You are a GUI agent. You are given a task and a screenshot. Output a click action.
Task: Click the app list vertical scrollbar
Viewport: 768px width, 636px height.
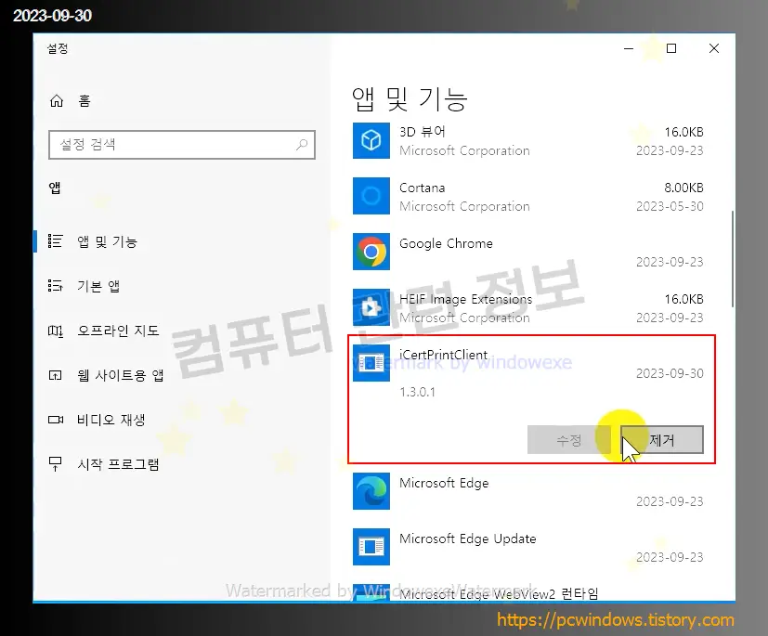(x=733, y=259)
